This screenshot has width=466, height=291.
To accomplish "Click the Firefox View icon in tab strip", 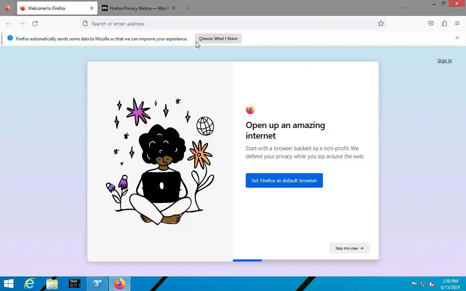I will pos(7,8).
